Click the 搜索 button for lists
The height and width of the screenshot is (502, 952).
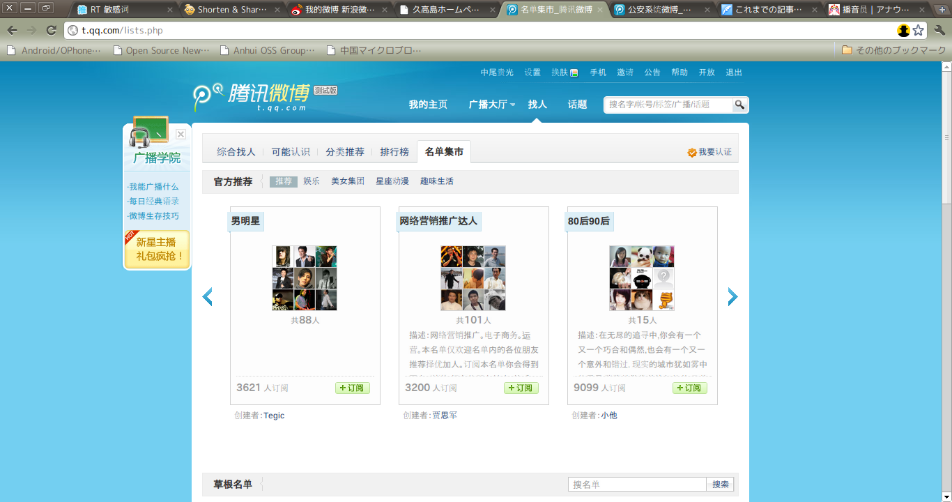tap(721, 485)
